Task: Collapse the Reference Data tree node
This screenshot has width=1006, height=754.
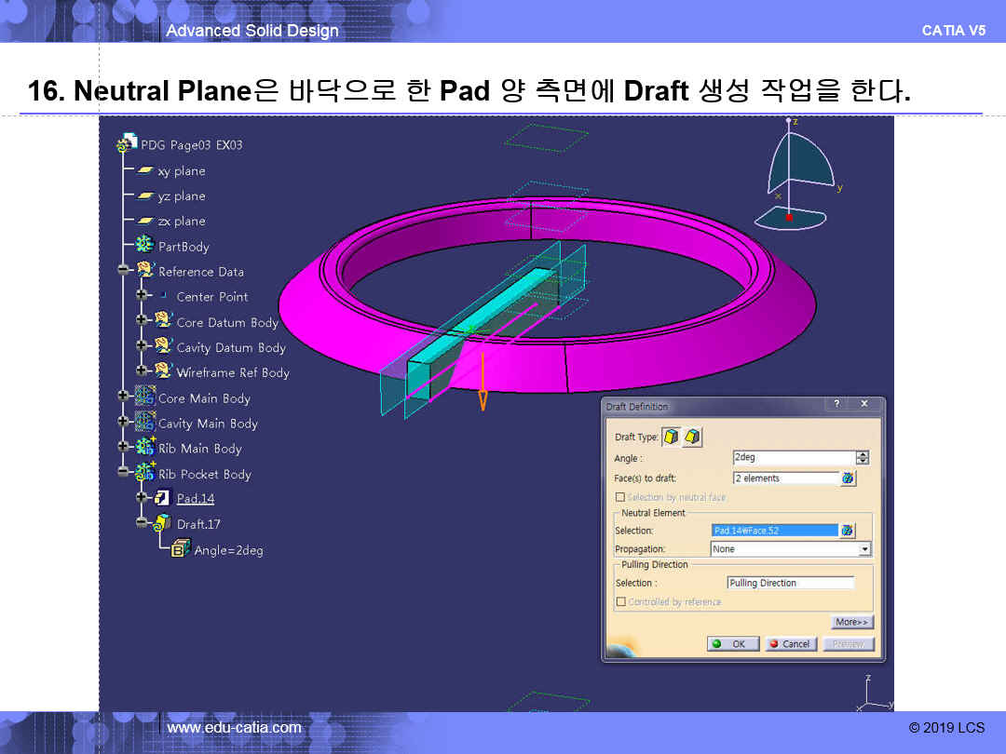Action: (123, 271)
